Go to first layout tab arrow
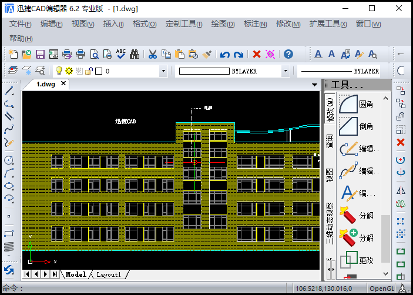413x295 pixels. [x=26, y=274]
